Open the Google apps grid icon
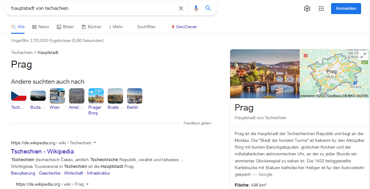Screen dimensions: 370x189 pos(321,9)
